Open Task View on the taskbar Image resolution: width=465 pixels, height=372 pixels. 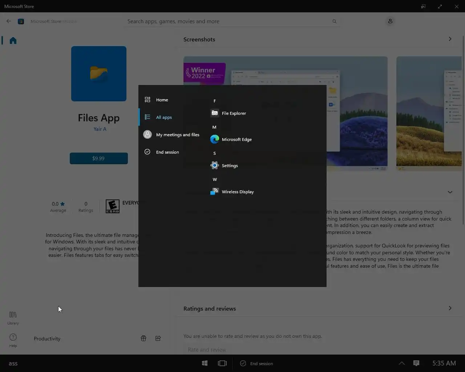tap(222, 363)
